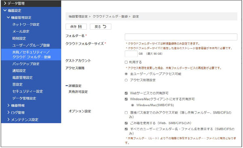Expand the 機器情報 sidebar section
This screenshot has height=148, width=243.
[x=9, y=105]
